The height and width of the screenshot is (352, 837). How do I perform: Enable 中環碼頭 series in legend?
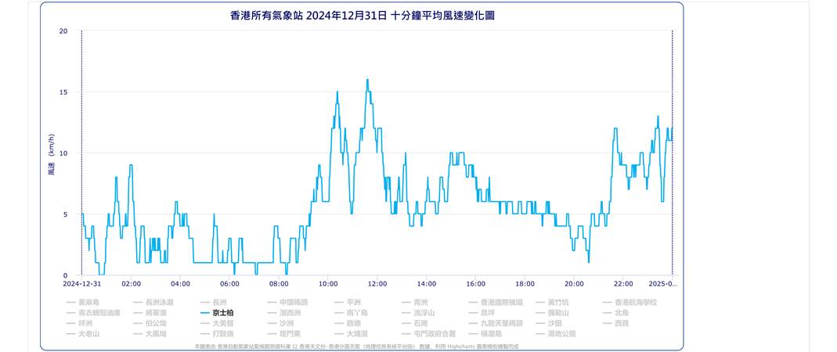[x=293, y=302]
